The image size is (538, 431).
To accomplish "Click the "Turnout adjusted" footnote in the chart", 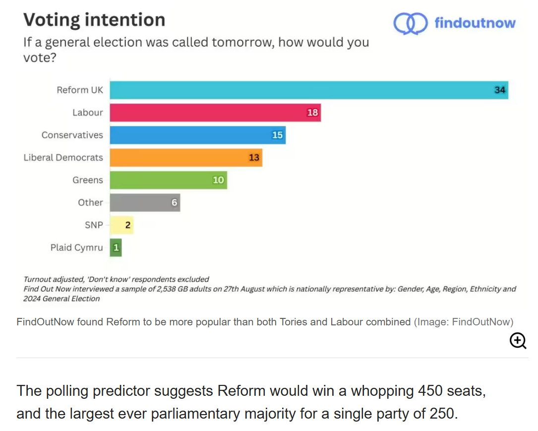I will pos(116,279).
